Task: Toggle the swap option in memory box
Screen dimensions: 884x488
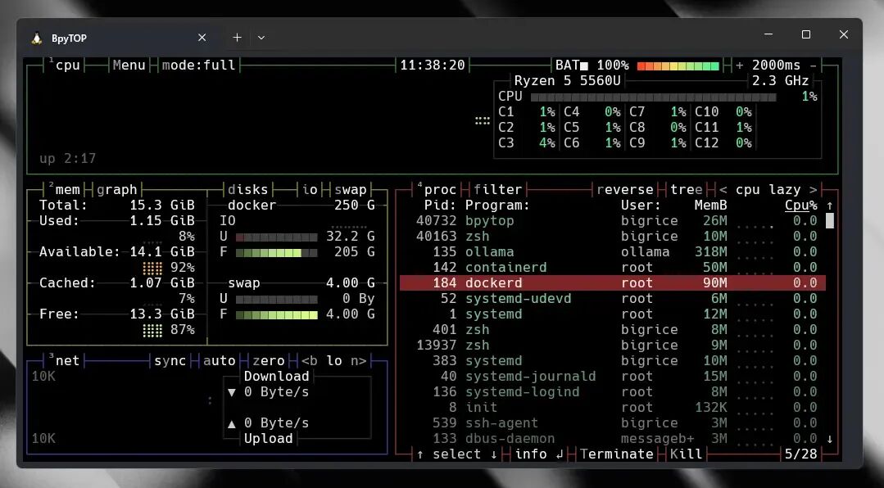Action: [x=350, y=189]
